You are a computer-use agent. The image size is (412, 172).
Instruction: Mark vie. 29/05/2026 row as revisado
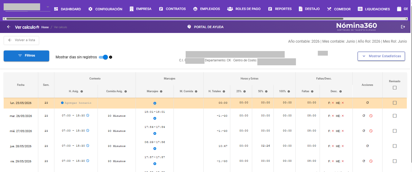pos(395,161)
